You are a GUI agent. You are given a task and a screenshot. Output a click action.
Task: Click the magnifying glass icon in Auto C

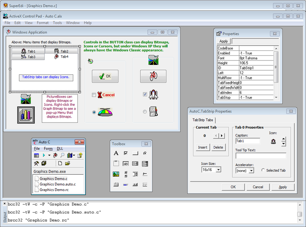pyautogui.click(x=62, y=155)
